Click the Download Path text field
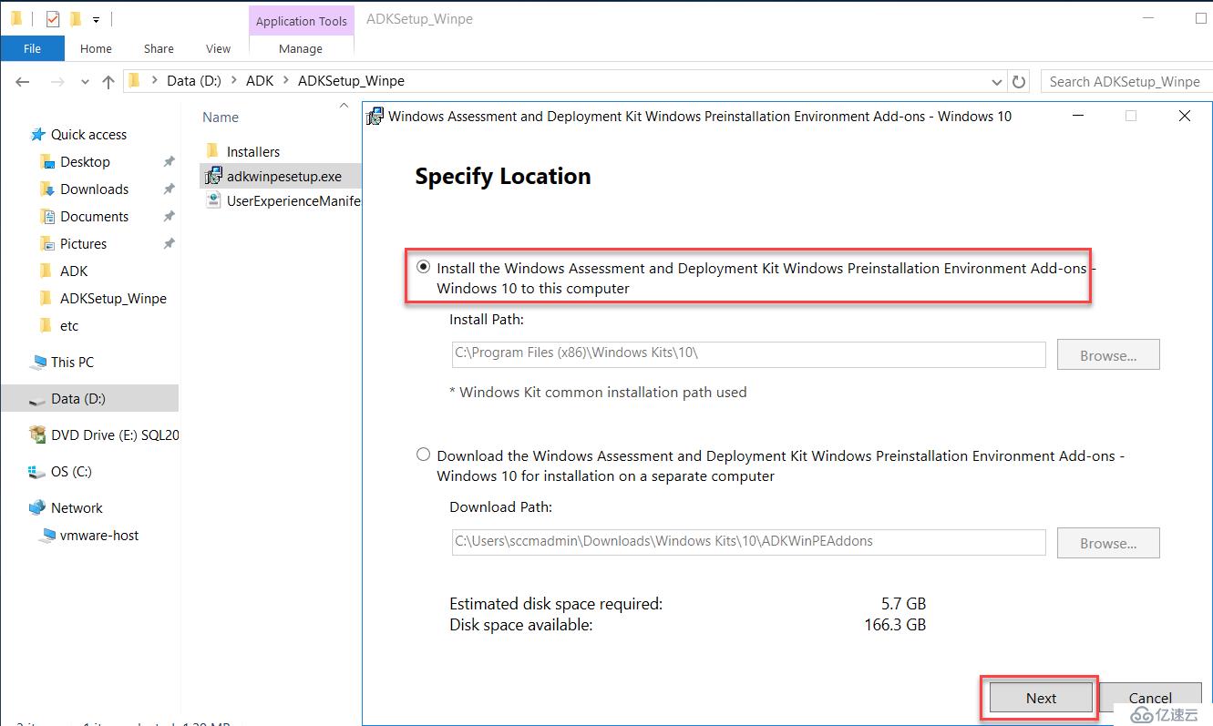Image resolution: width=1213 pixels, height=726 pixels. 748,541
